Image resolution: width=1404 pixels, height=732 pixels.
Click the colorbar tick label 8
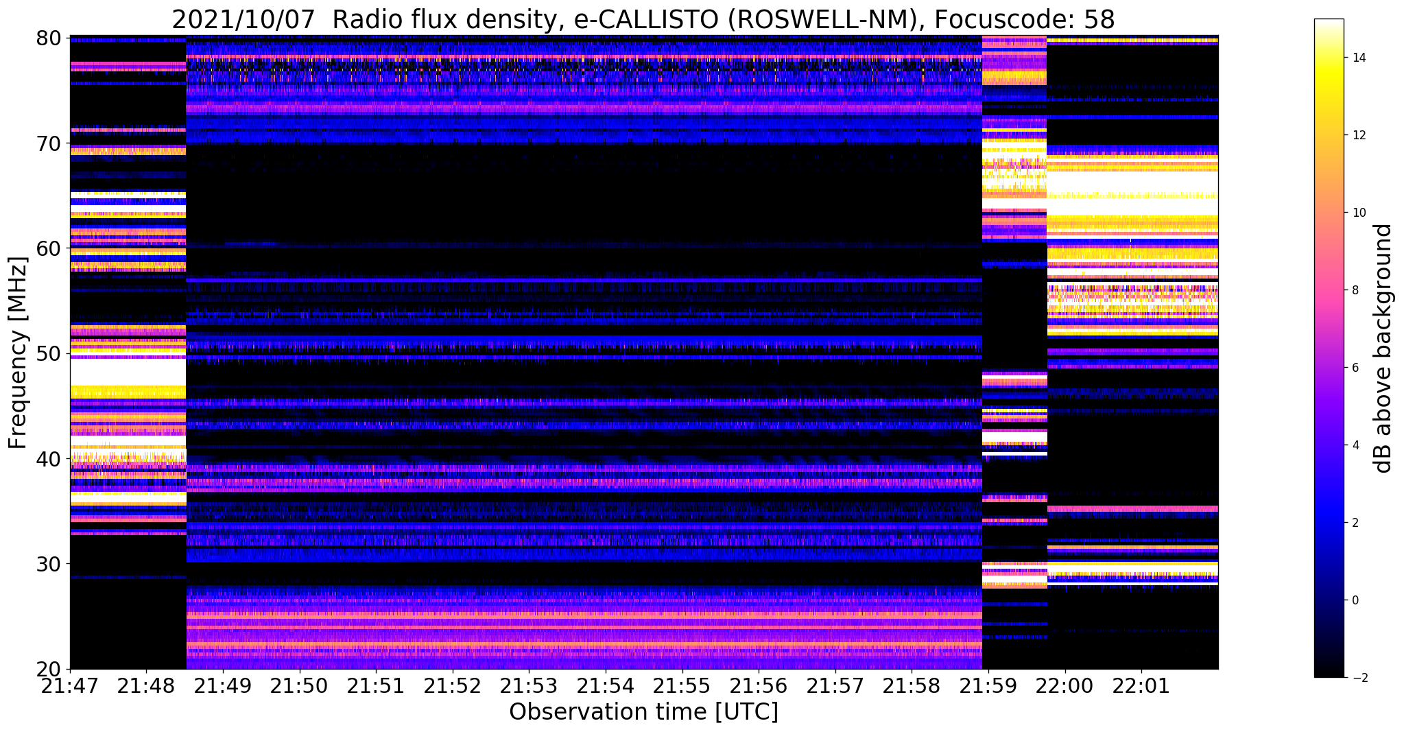tap(1355, 290)
